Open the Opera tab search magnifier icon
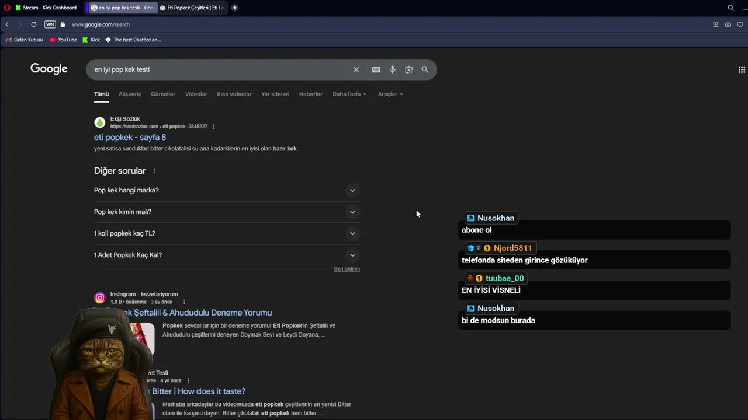748x420 pixels. [x=730, y=8]
